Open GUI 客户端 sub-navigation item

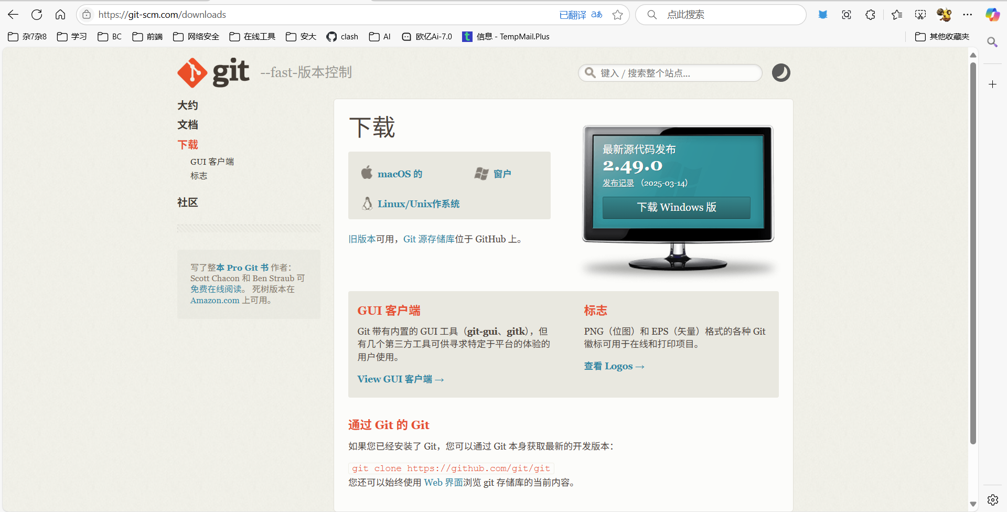pos(212,162)
